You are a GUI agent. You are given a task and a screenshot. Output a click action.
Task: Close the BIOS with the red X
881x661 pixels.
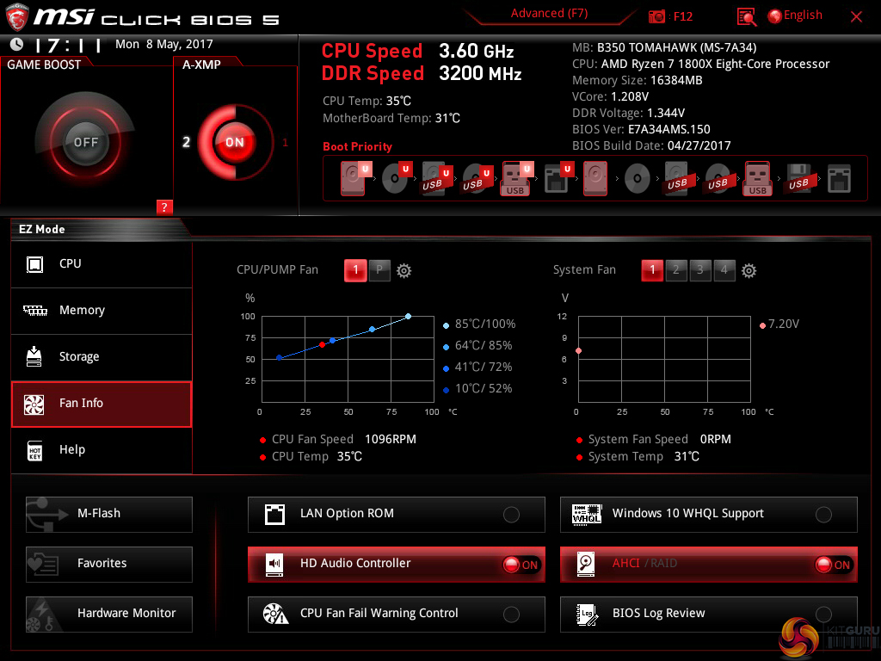tap(856, 17)
